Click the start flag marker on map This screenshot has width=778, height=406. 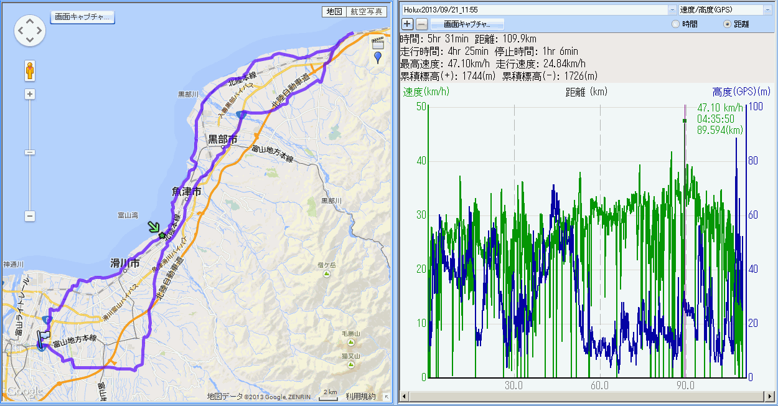click(43, 338)
